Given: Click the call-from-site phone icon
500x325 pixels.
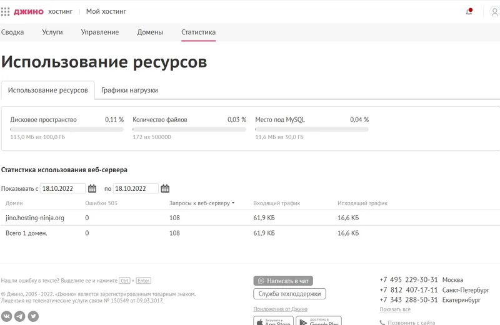Looking at the screenshot, I should click(382, 323).
